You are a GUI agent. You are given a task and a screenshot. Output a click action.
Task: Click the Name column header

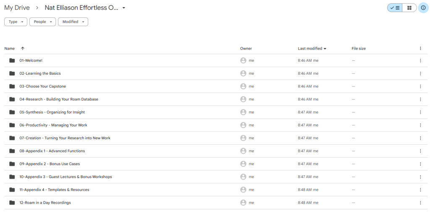point(9,49)
